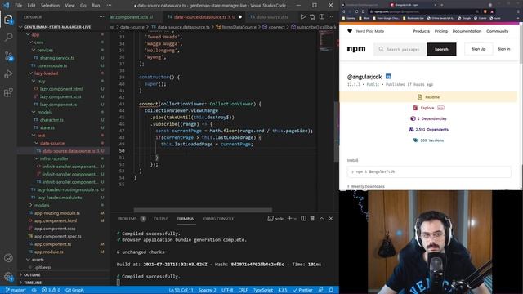Open Documentation link in npm header

pos(467,31)
